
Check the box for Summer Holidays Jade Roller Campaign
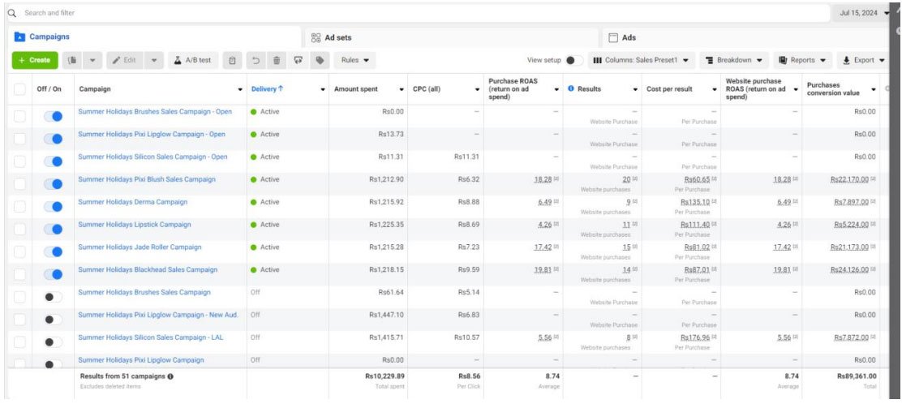coord(20,251)
